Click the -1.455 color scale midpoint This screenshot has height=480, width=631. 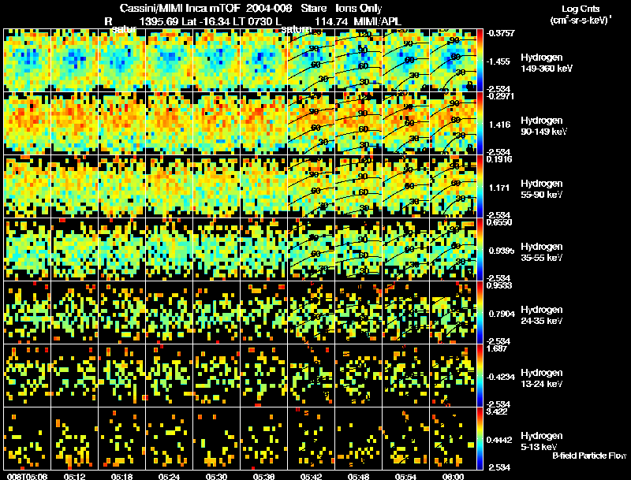(498, 61)
